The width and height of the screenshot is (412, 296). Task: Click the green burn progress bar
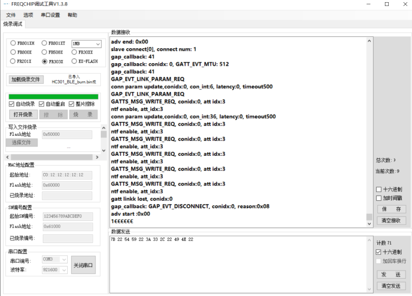tap(53, 96)
